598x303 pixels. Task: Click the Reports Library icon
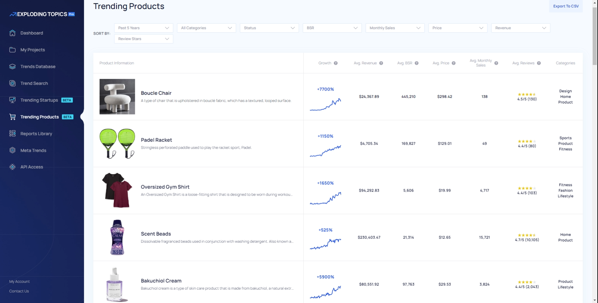click(12, 133)
